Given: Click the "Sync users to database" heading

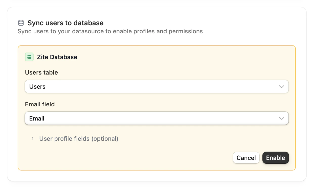Looking at the screenshot, I should click(65, 23).
